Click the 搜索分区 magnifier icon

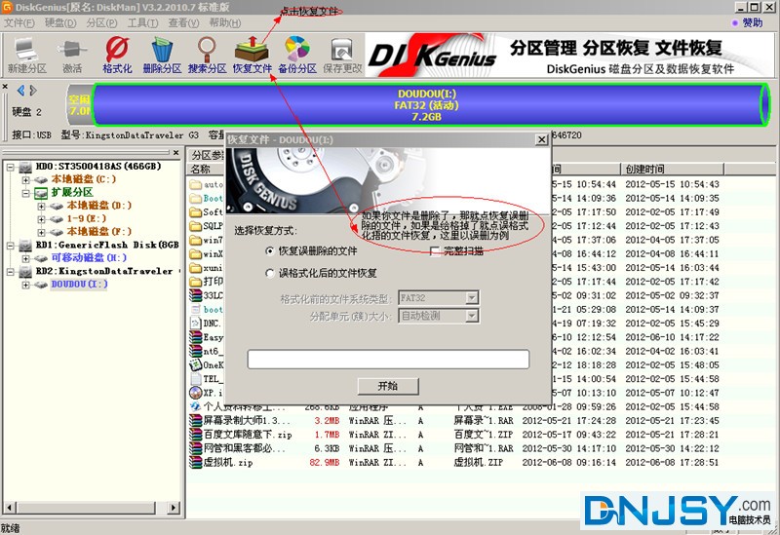(207, 56)
